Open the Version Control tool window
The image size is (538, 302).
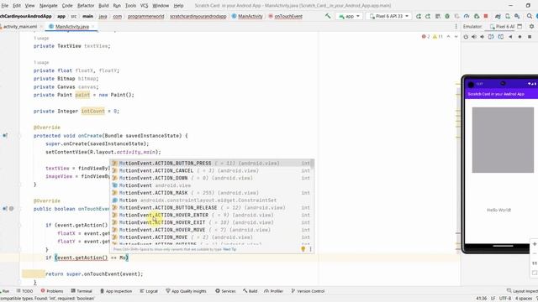[308, 291]
